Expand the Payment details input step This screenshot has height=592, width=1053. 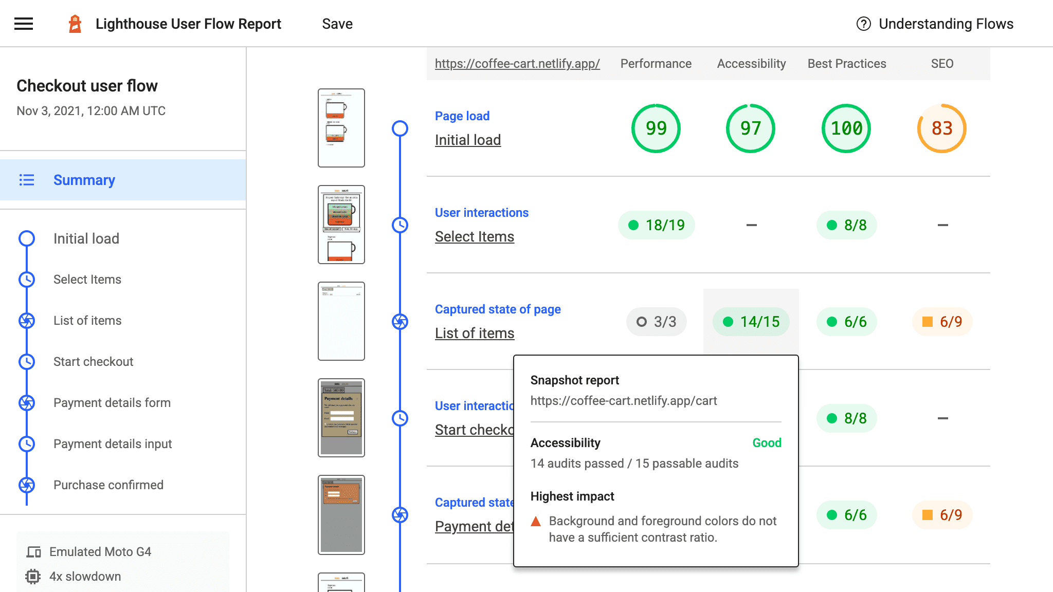tap(112, 444)
